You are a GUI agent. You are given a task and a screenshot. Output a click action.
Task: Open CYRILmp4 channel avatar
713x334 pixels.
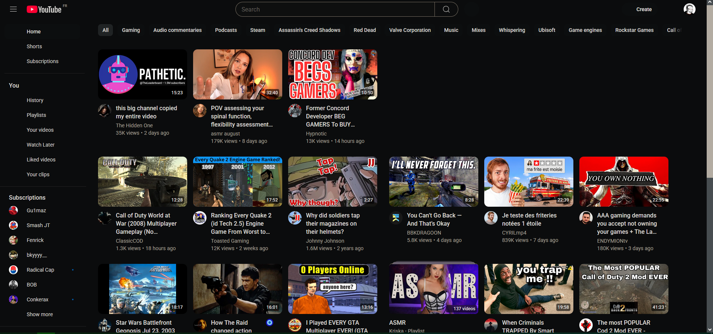[491, 218]
